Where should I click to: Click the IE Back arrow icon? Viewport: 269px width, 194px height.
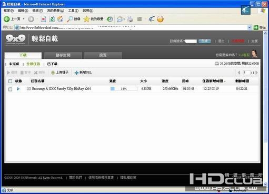tap(7, 19)
